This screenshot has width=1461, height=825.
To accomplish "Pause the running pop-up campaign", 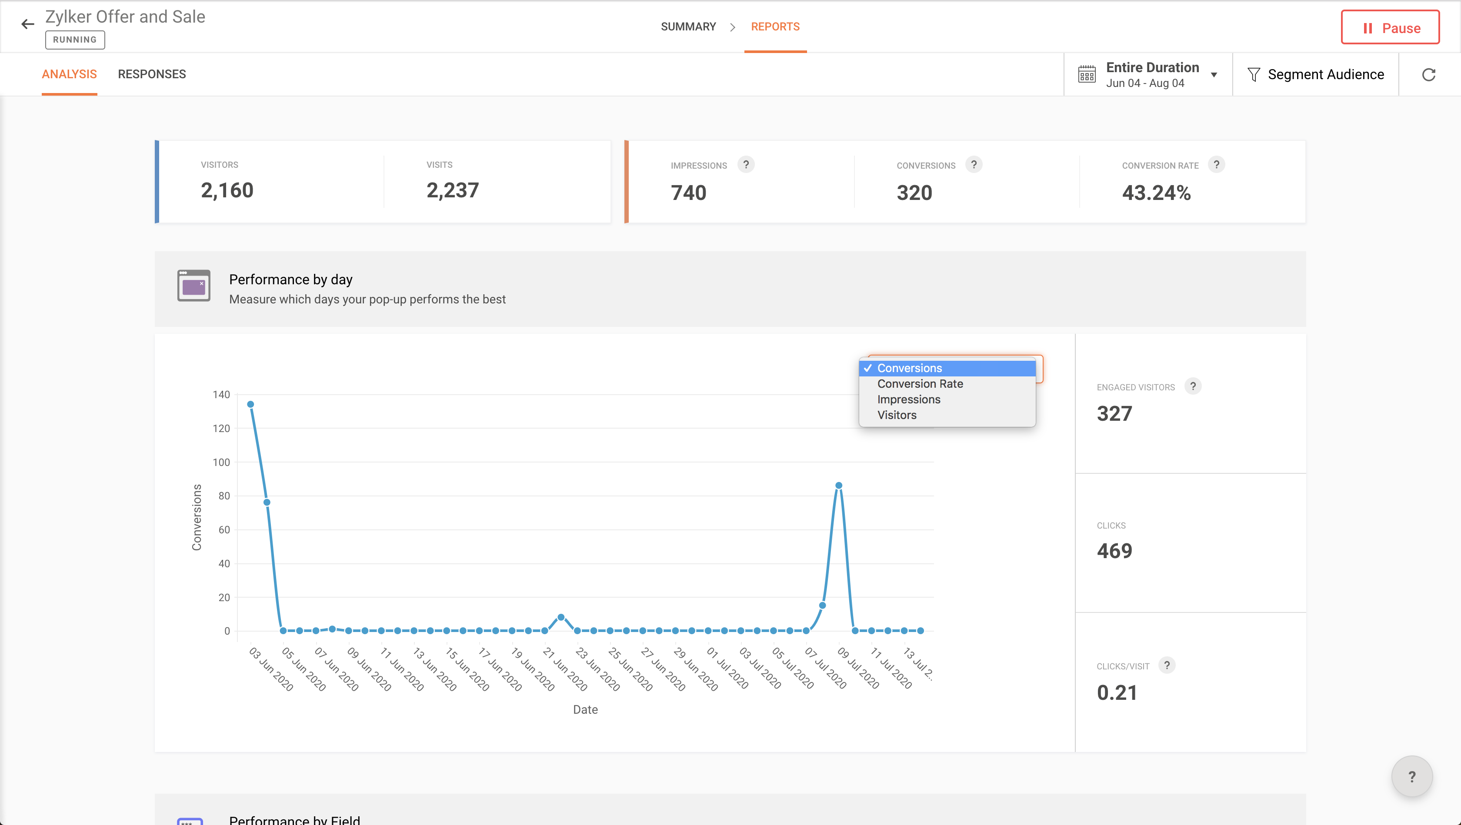I will (1390, 27).
